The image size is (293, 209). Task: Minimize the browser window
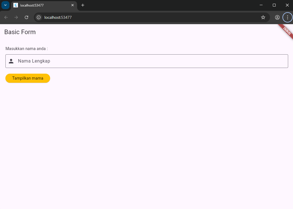click(x=261, y=5)
